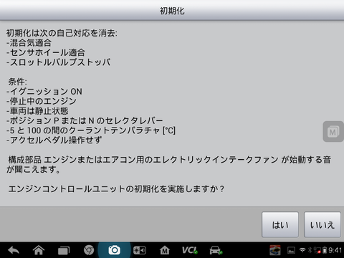Select the line -スロットルバルブストッパ
The image size is (344, 258).
(58, 62)
